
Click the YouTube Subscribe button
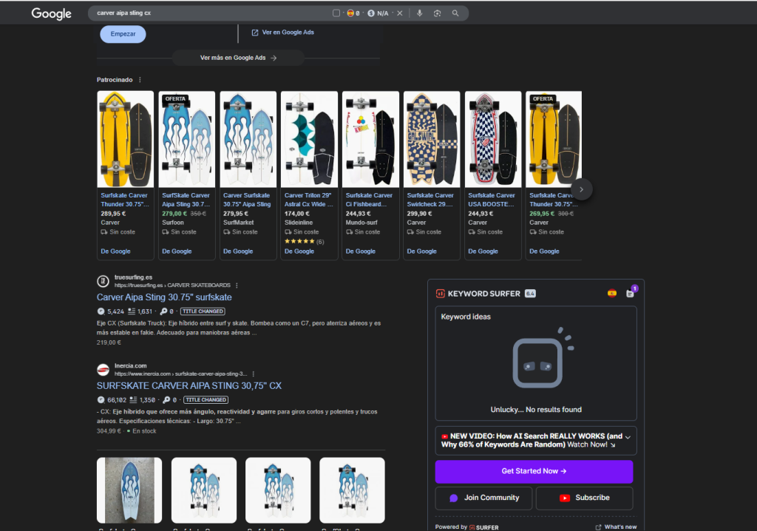pyautogui.click(x=584, y=498)
